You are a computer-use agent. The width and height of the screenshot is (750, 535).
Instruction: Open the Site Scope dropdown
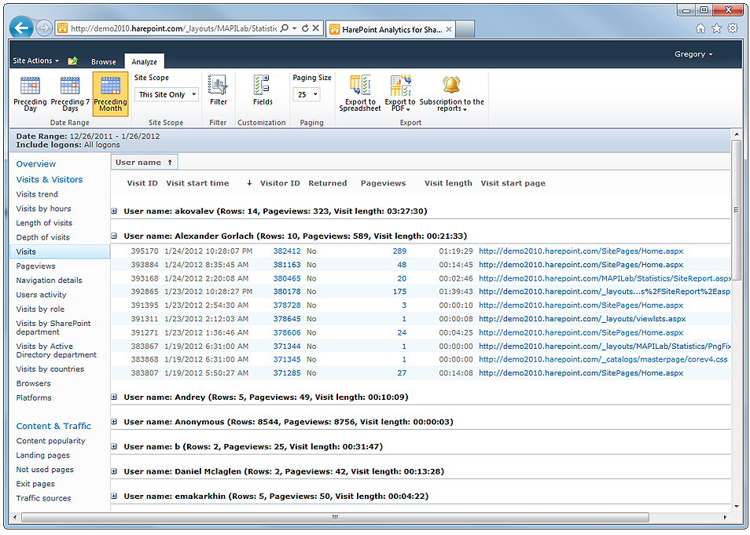(167, 95)
